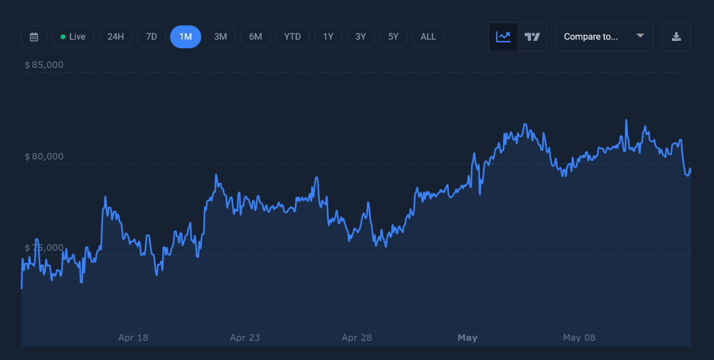Select the 3M time range

click(x=220, y=37)
